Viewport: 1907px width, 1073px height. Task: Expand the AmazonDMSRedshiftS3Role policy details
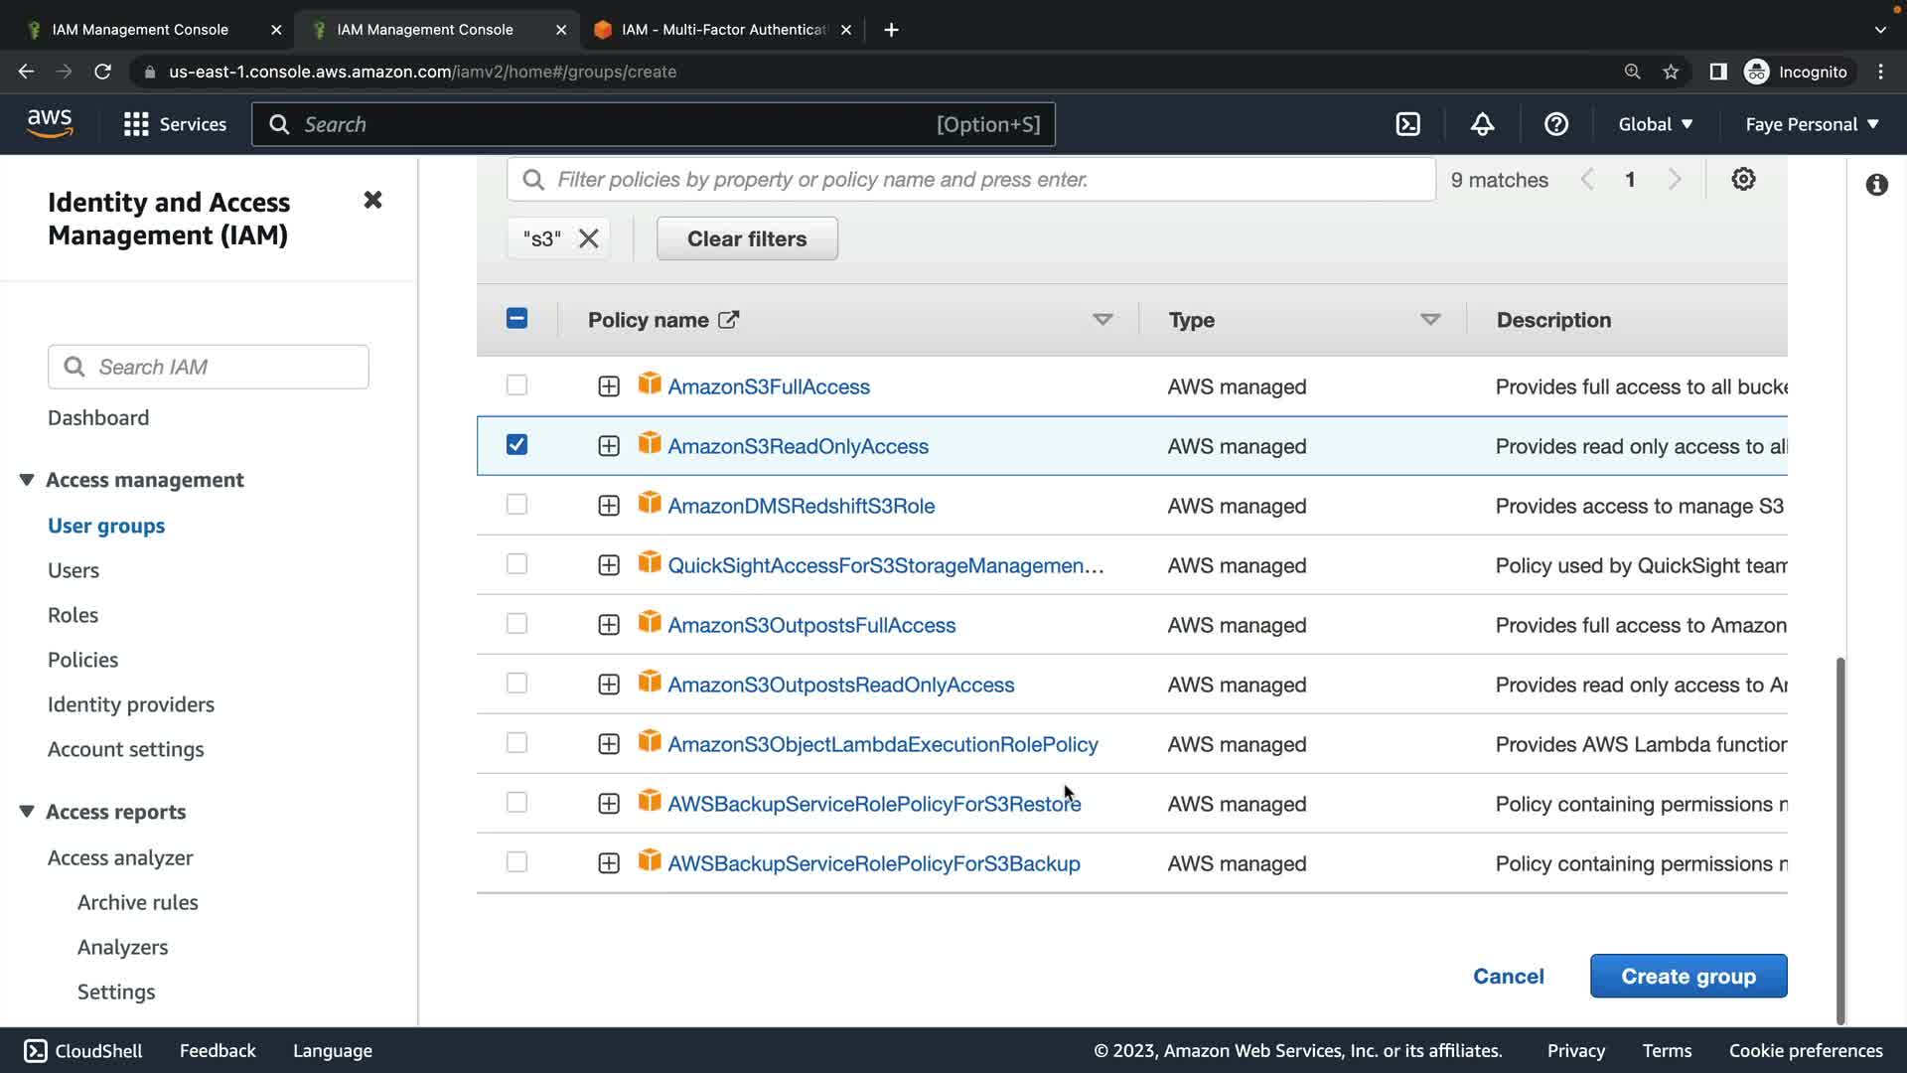[609, 506]
